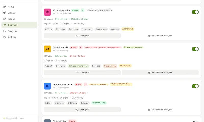Click the "+$162.69 in 30 days" text

[x=79, y=19]
